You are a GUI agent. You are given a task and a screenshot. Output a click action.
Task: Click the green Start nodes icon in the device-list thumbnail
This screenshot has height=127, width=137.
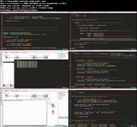coord(10,52)
